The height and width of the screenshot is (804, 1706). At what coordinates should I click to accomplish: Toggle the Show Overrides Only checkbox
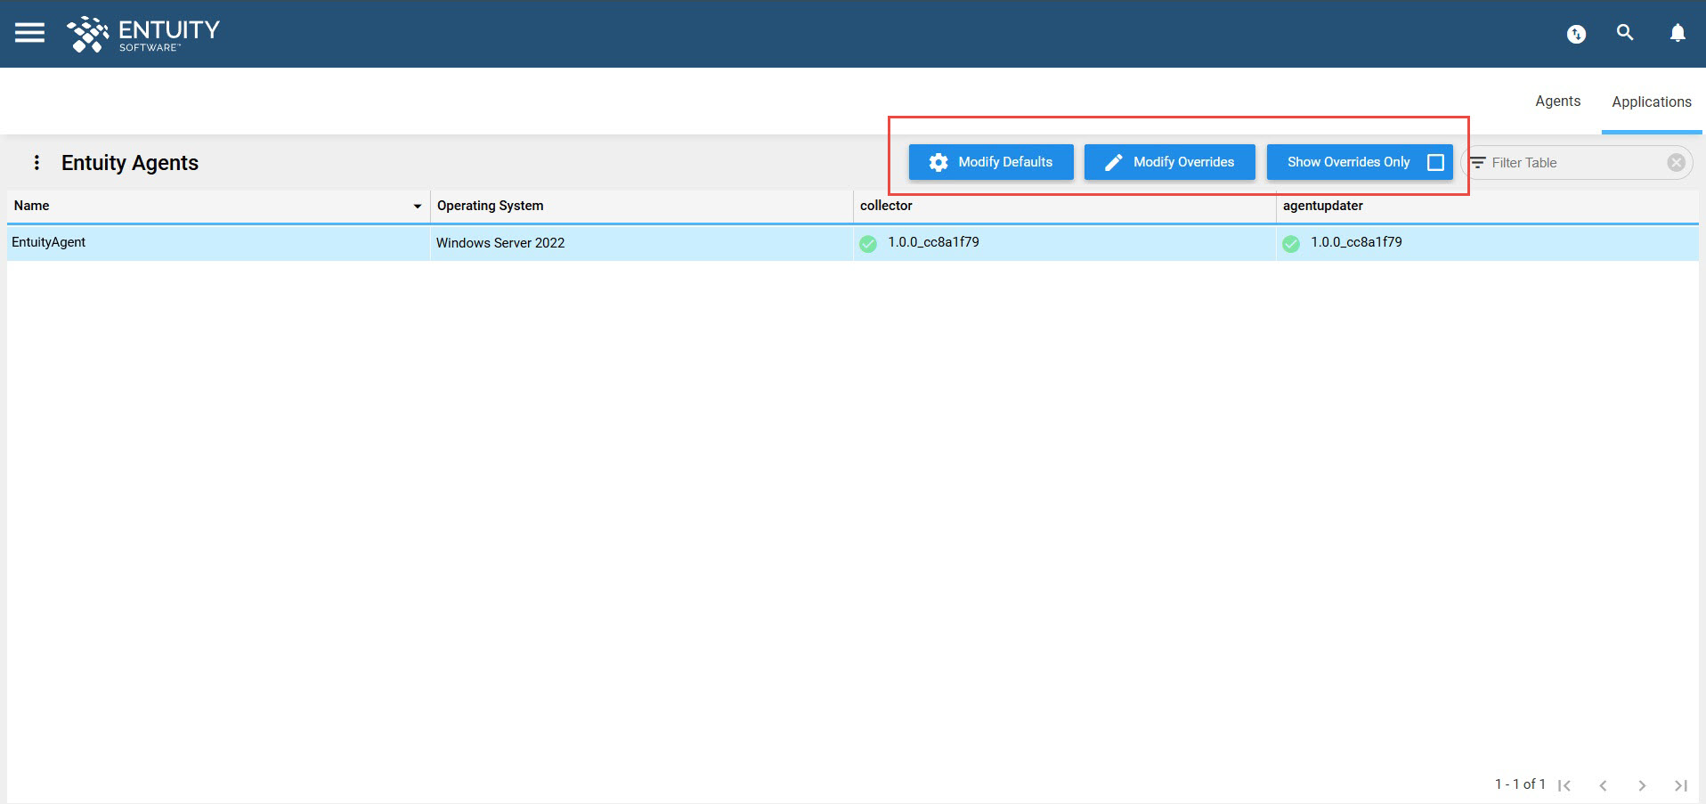1435,162
